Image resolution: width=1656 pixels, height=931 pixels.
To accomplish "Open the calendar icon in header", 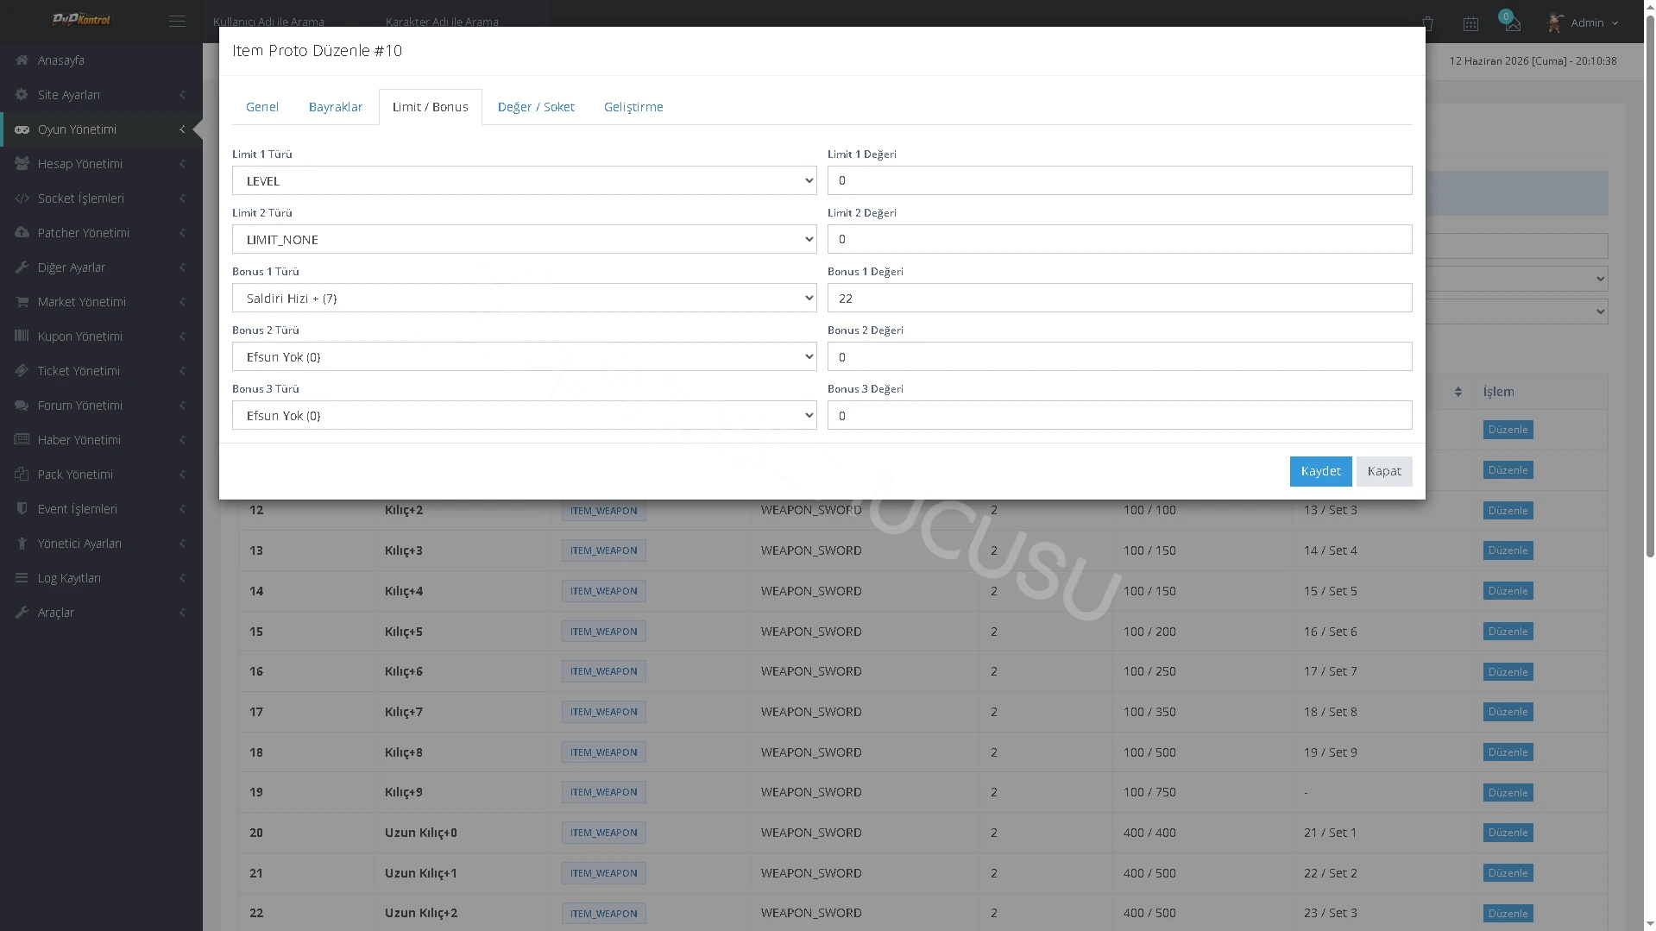I will 1470,24.
